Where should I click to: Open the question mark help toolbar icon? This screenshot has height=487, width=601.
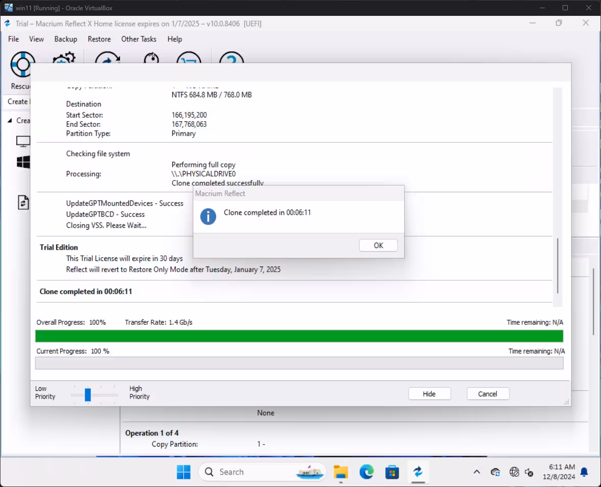pyautogui.click(x=232, y=58)
